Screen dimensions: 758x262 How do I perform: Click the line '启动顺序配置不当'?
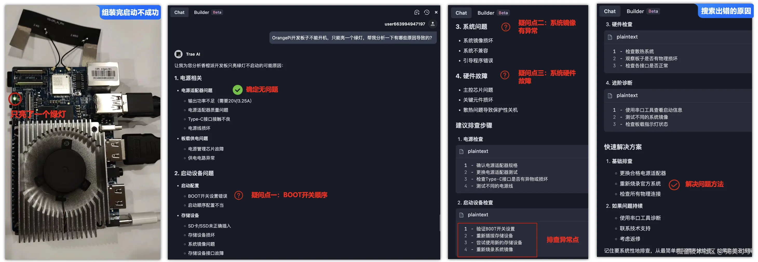coord(206,205)
